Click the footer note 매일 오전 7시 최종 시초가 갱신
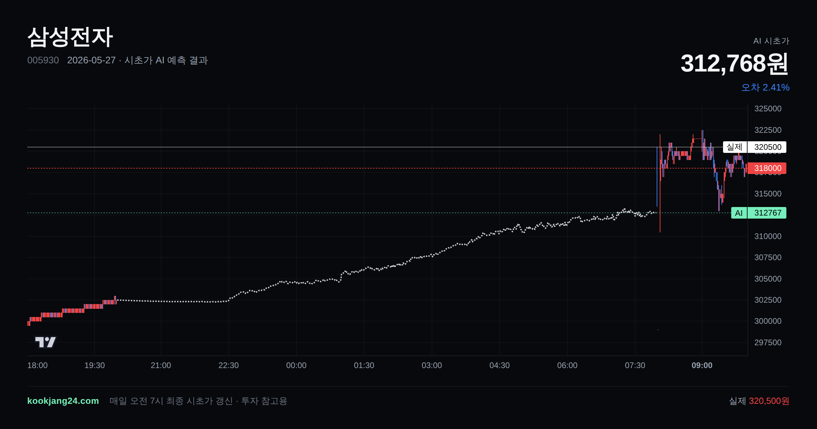 tap(171, 401)
